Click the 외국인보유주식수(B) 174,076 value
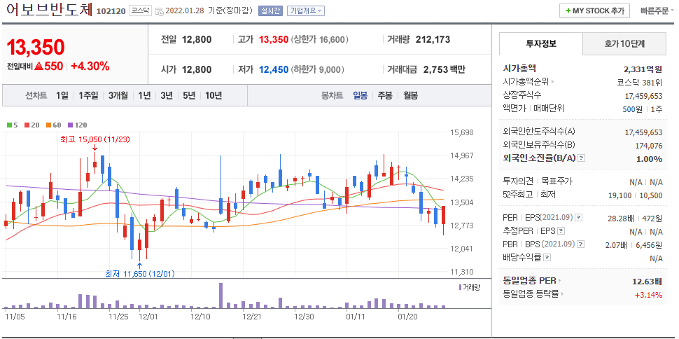This screenshot has height=339, width=679. (647, 145)
